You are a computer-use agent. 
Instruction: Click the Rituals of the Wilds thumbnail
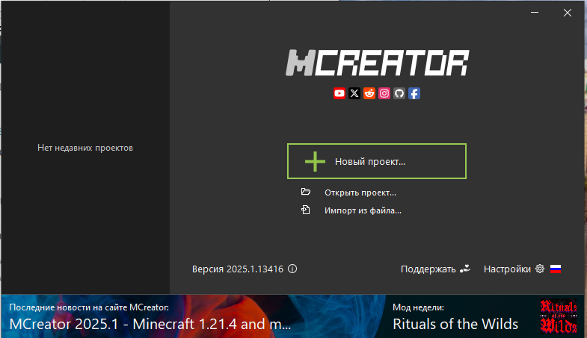(x=558, y=316)
